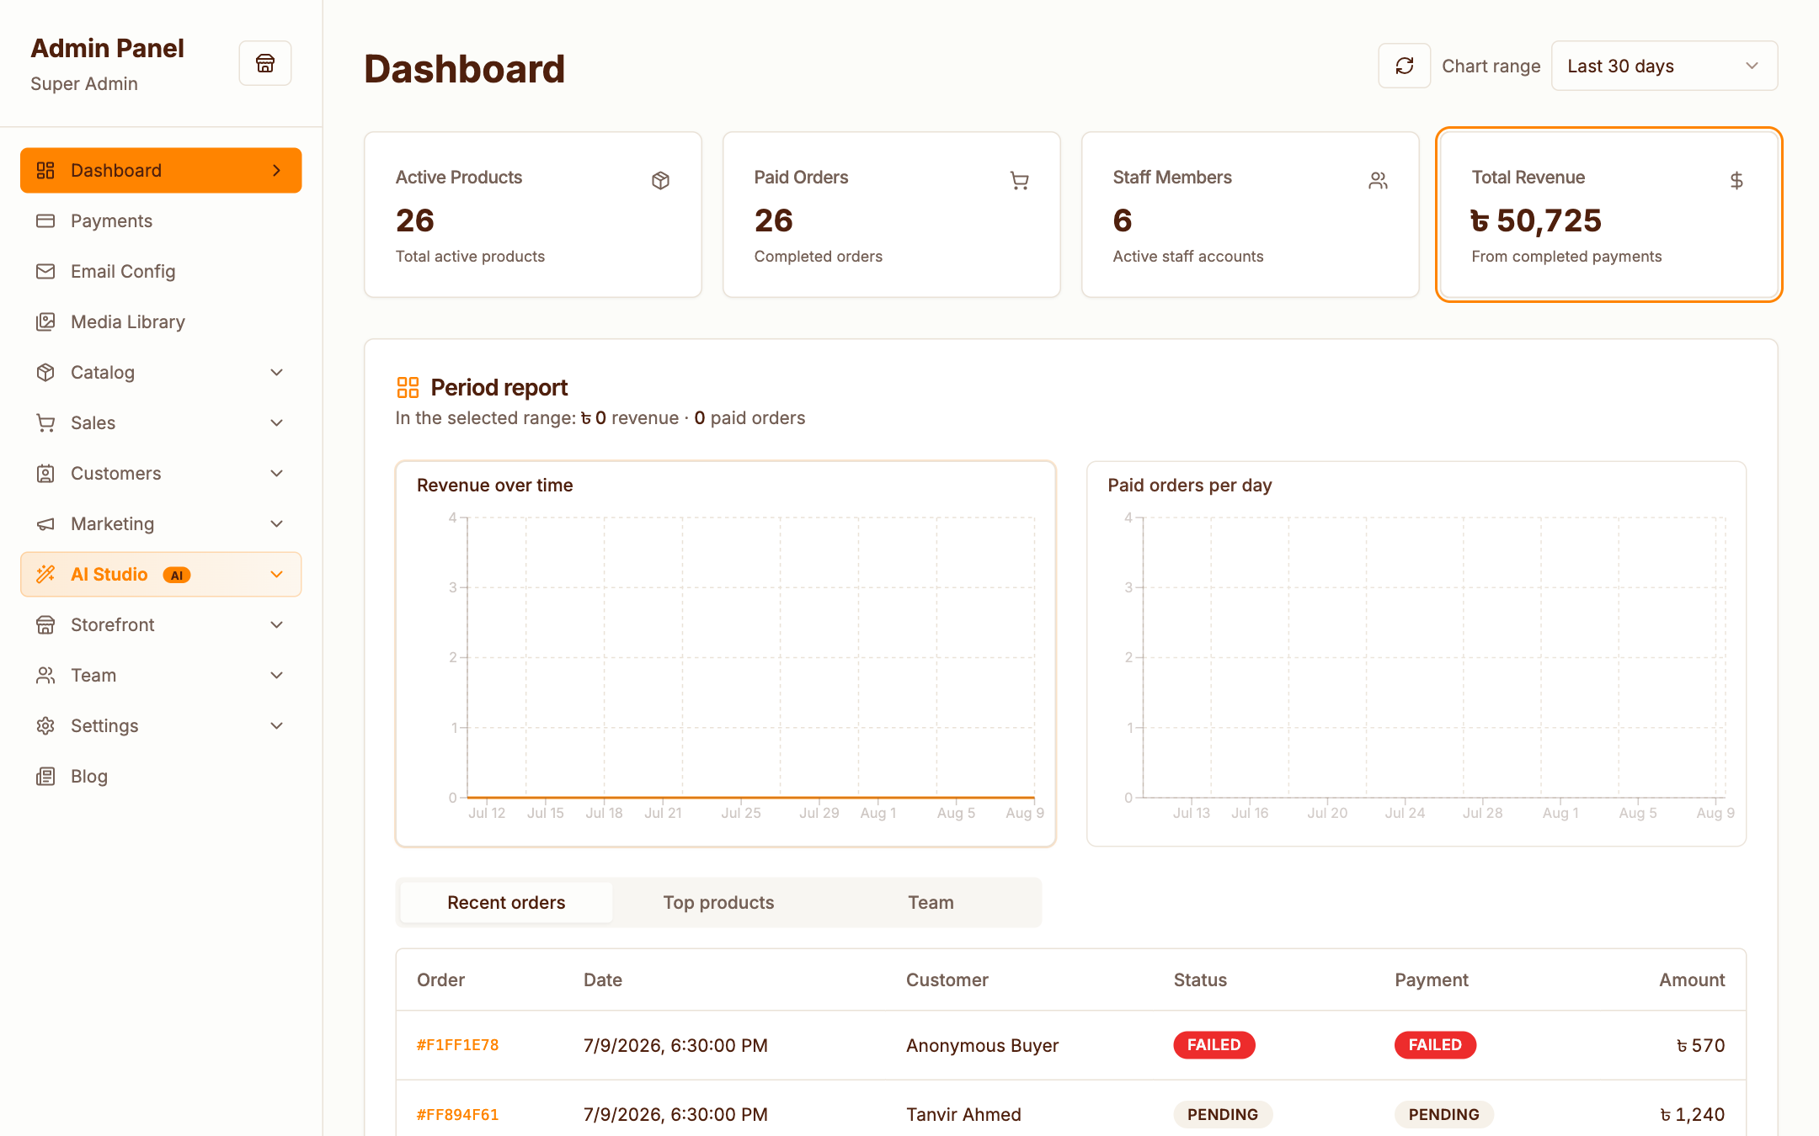Expand the Catalog menu chevron
The width and height of the screenshot is (1819, 1136).
[276, 372]
